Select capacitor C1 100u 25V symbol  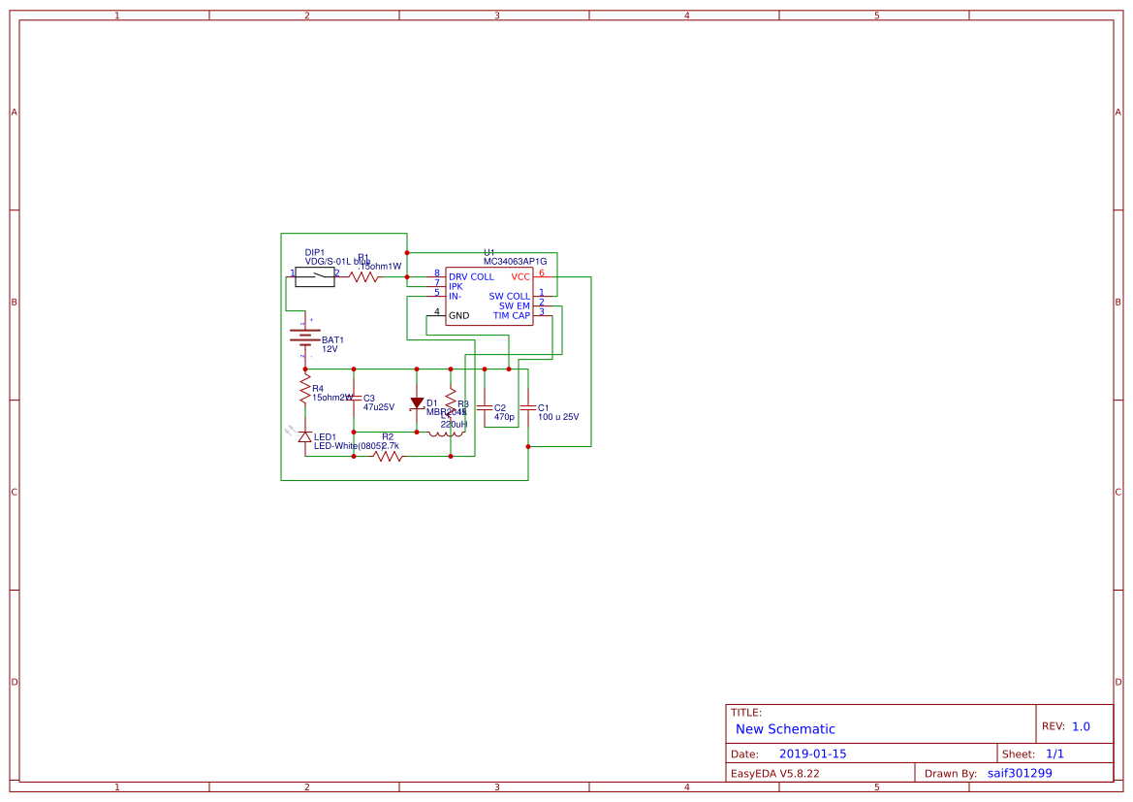pyautogui.click(x=529, y=408)
